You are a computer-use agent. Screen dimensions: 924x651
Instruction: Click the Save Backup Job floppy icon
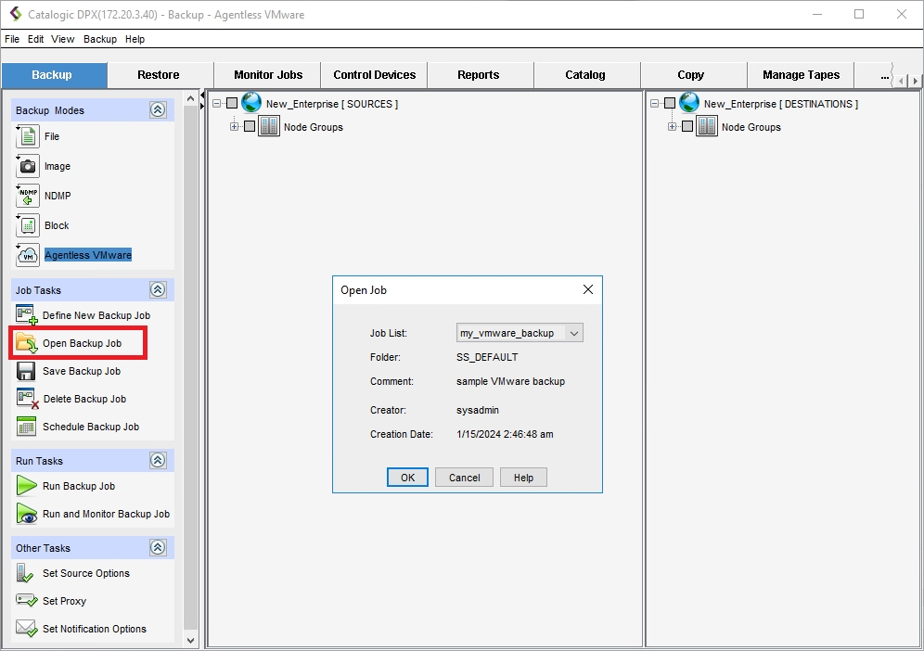[27, 371]
